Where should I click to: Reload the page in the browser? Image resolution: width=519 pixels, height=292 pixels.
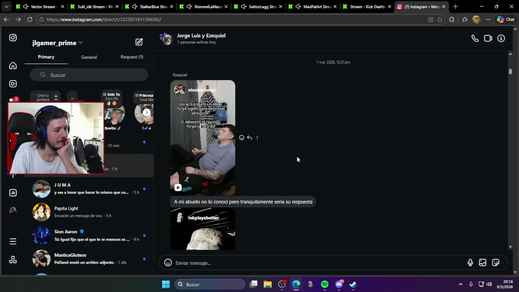coord(30,19)
